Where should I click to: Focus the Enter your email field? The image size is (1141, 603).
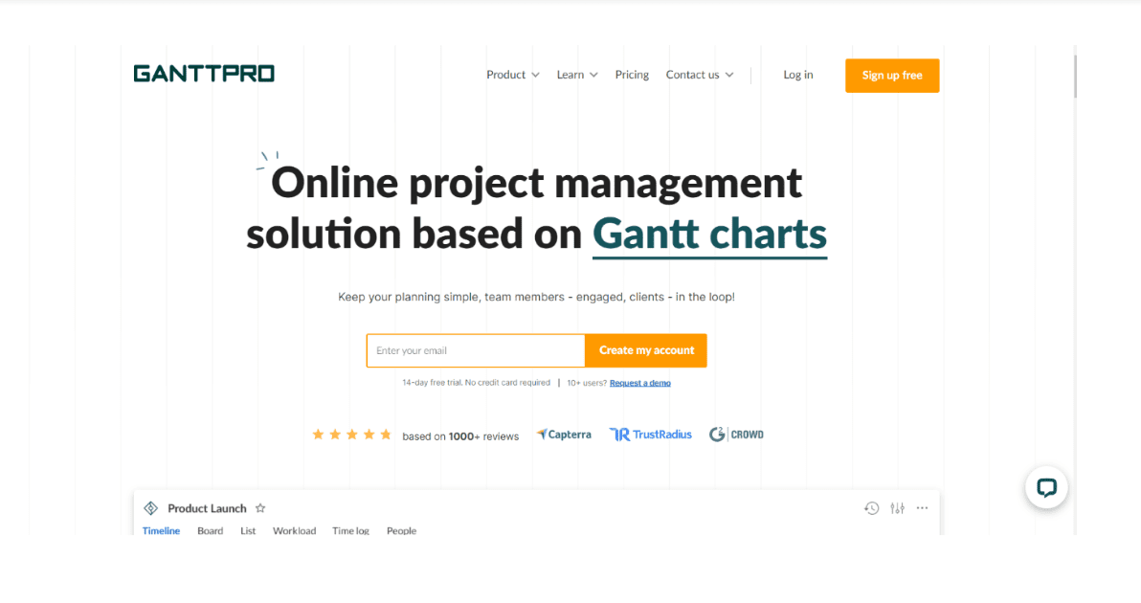coord(476,350)
